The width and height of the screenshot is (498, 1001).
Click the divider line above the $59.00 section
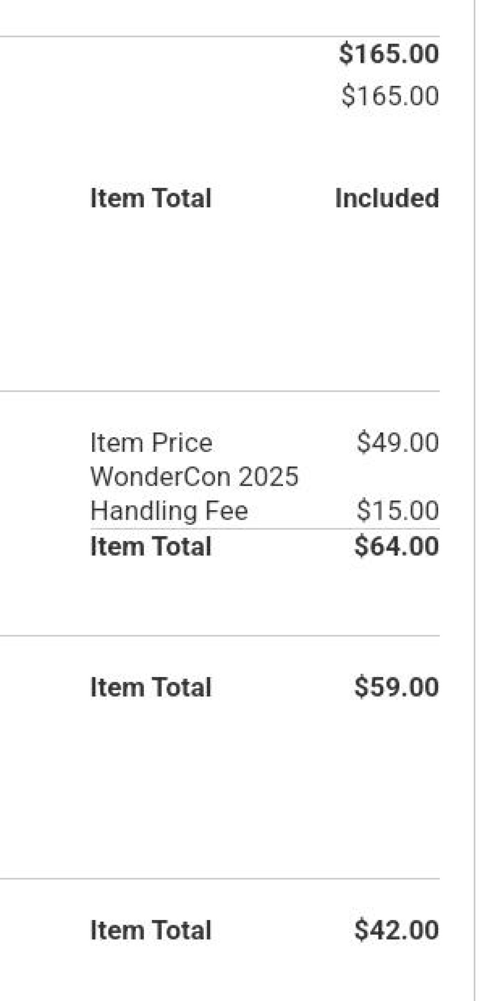coord(220,636)
